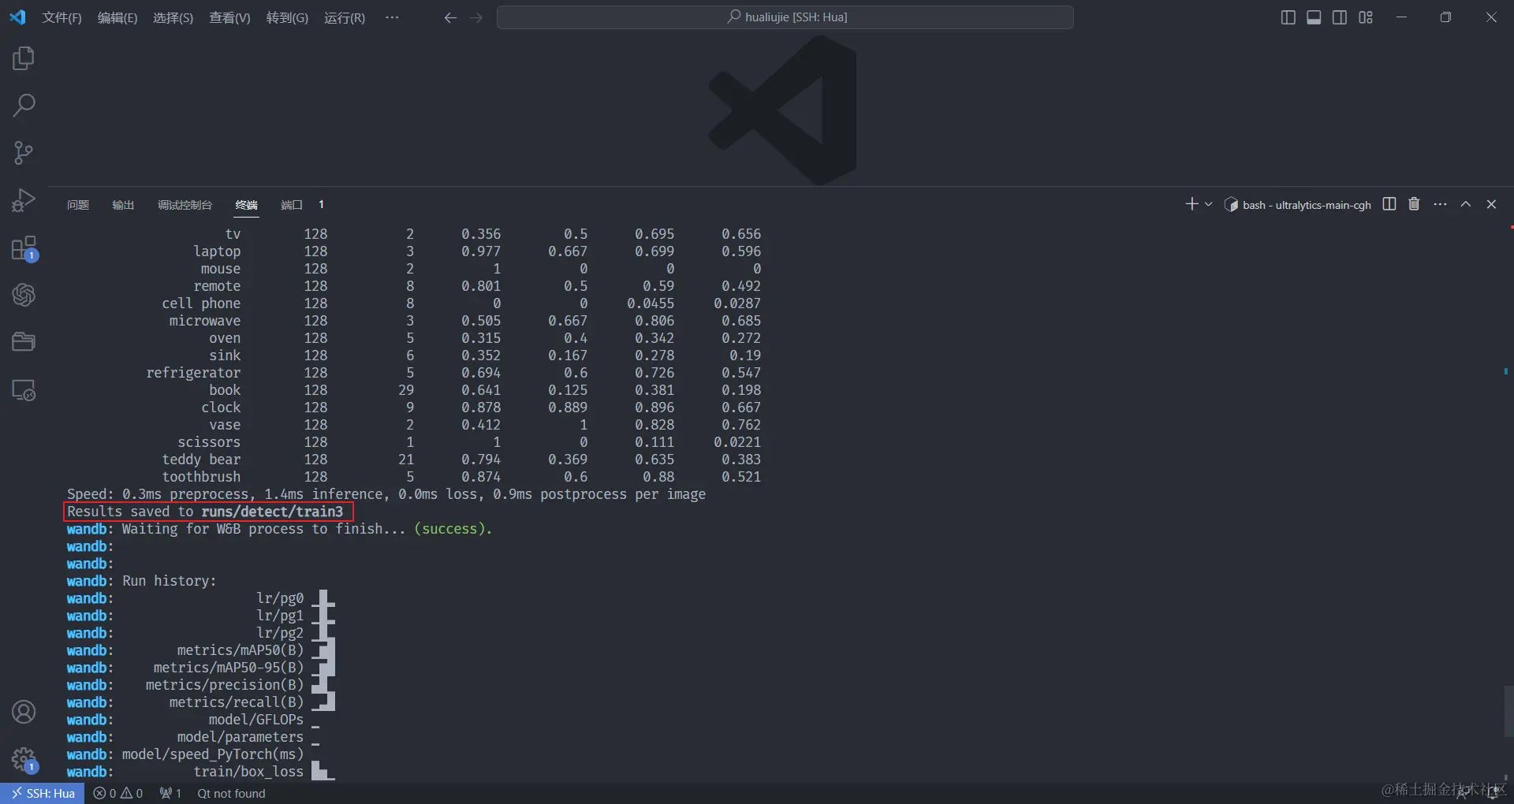Screen dimensions: 1514x804
Task: Open the Run and Debug view
Action: point(24,200)
